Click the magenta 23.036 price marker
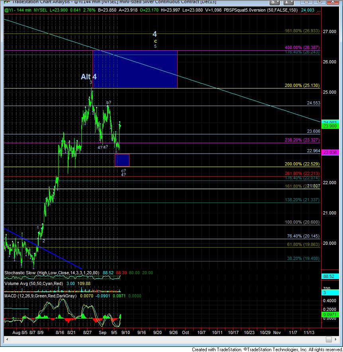The height and width of the screenshot is (352, 343). click(x=330, y=152)
